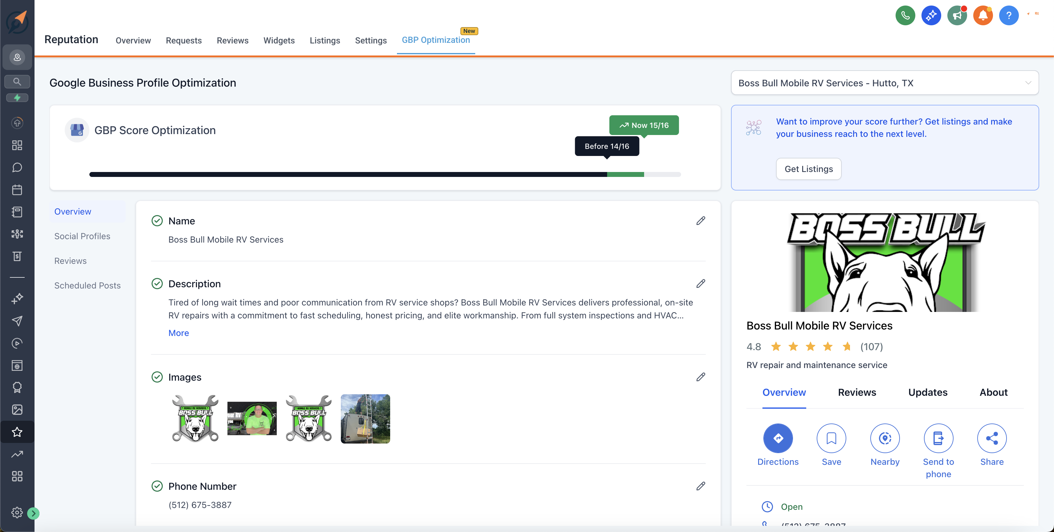Click the Get Listings button

pos(808,169)
